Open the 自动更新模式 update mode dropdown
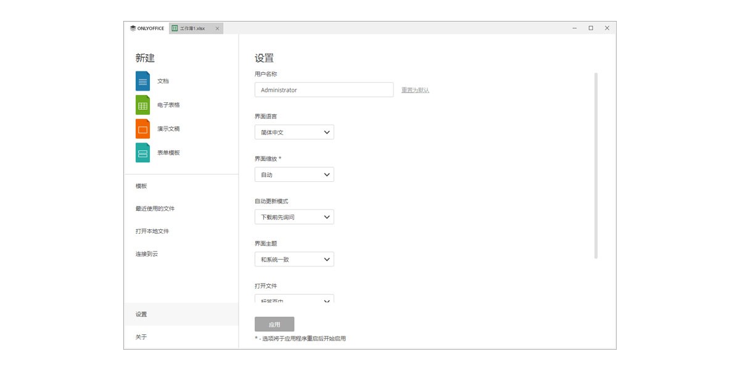This screenshot has height=370, width=740. click(294, 216)
